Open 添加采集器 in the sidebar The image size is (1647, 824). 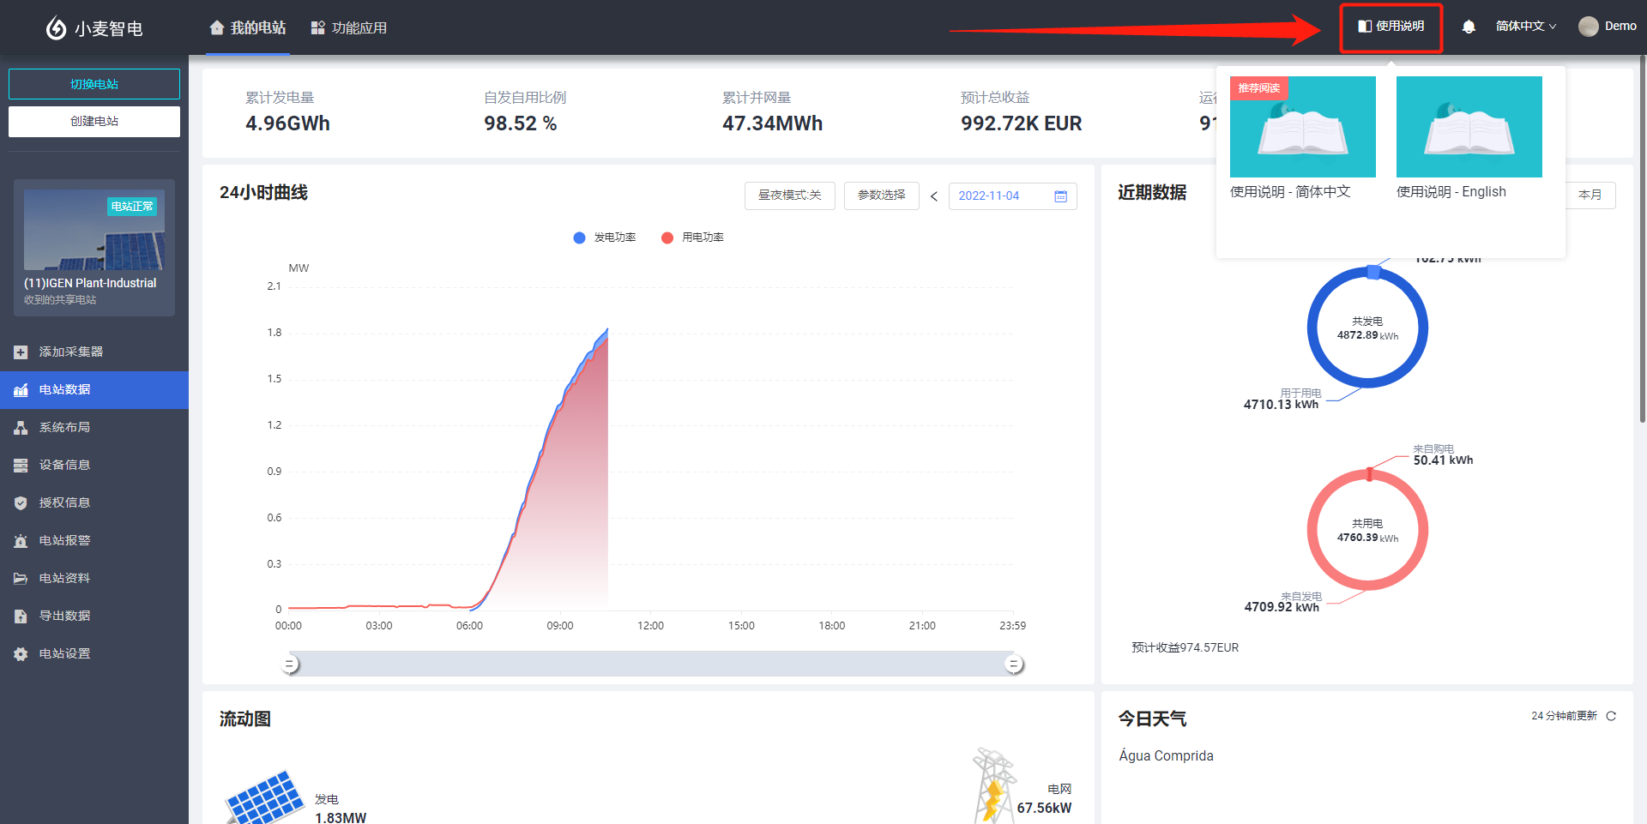point(70,352)
